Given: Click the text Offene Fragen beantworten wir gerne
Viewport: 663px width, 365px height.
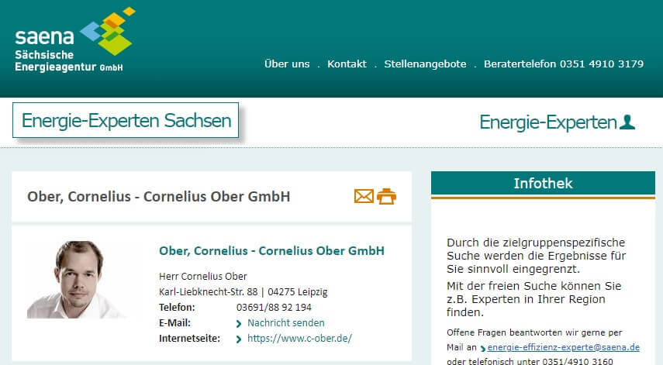Looking at the screenshot, I should (x=534, y=332).
